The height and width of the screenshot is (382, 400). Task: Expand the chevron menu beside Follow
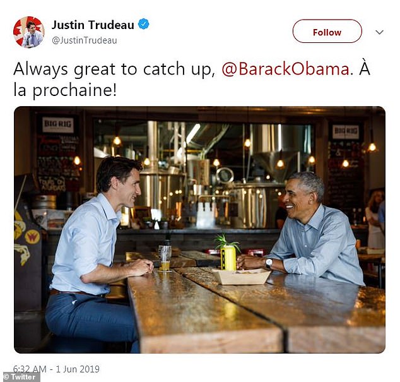click(380, 32)
